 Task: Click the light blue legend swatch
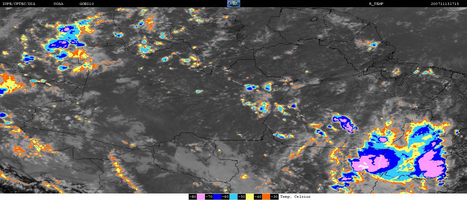point(234,197)
